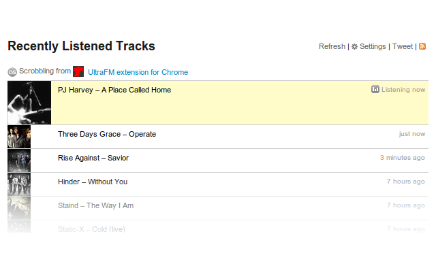Click the Last.fm scrobbling icon
This screenshot has width=436, height=272.
pyautogui.click(x=12, y=71)
